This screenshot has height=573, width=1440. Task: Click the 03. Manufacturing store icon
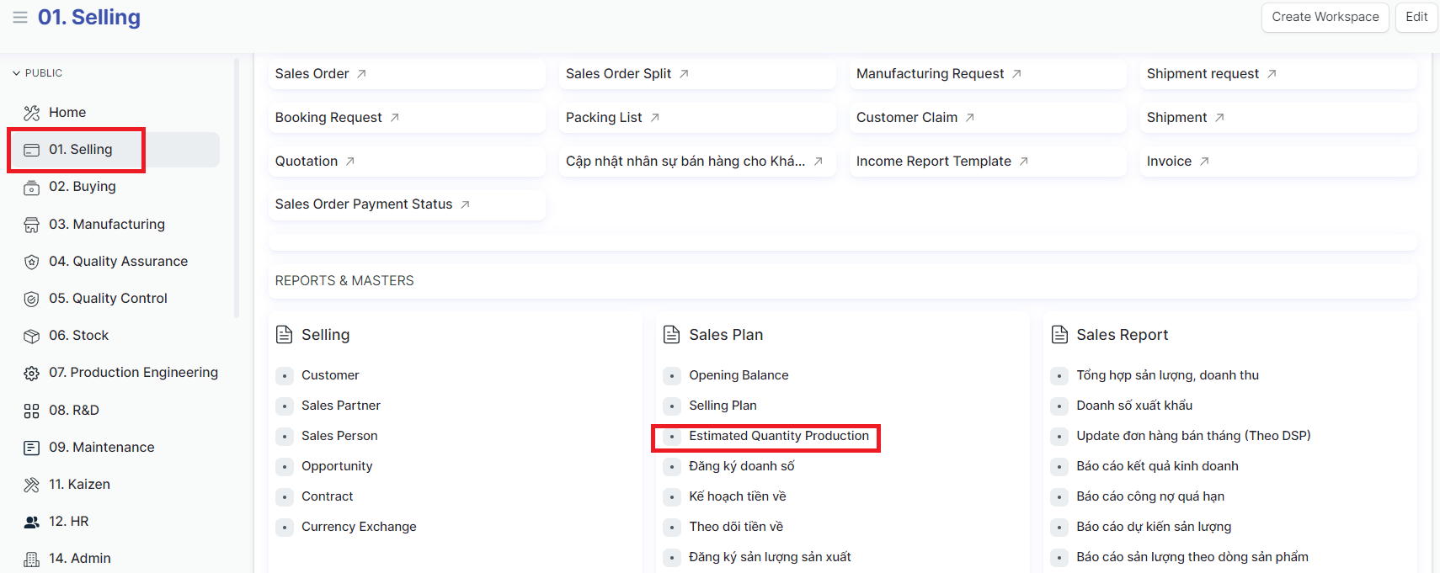(32, 225)
